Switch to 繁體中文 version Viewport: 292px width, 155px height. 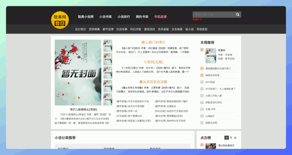(x=197, y=20)
